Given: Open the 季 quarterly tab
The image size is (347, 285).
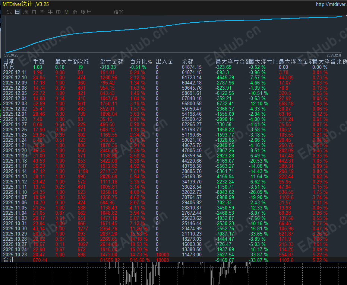Looking at the screenshot, I should pos(42,12).
